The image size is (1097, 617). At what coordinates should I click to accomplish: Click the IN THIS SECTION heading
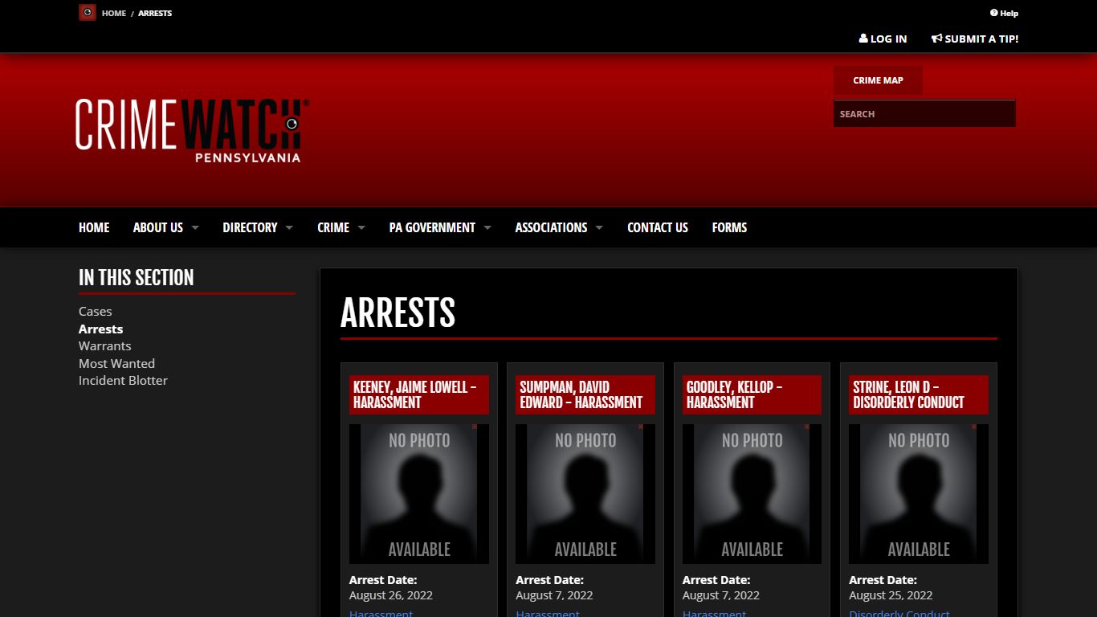[x=137, y=277]
